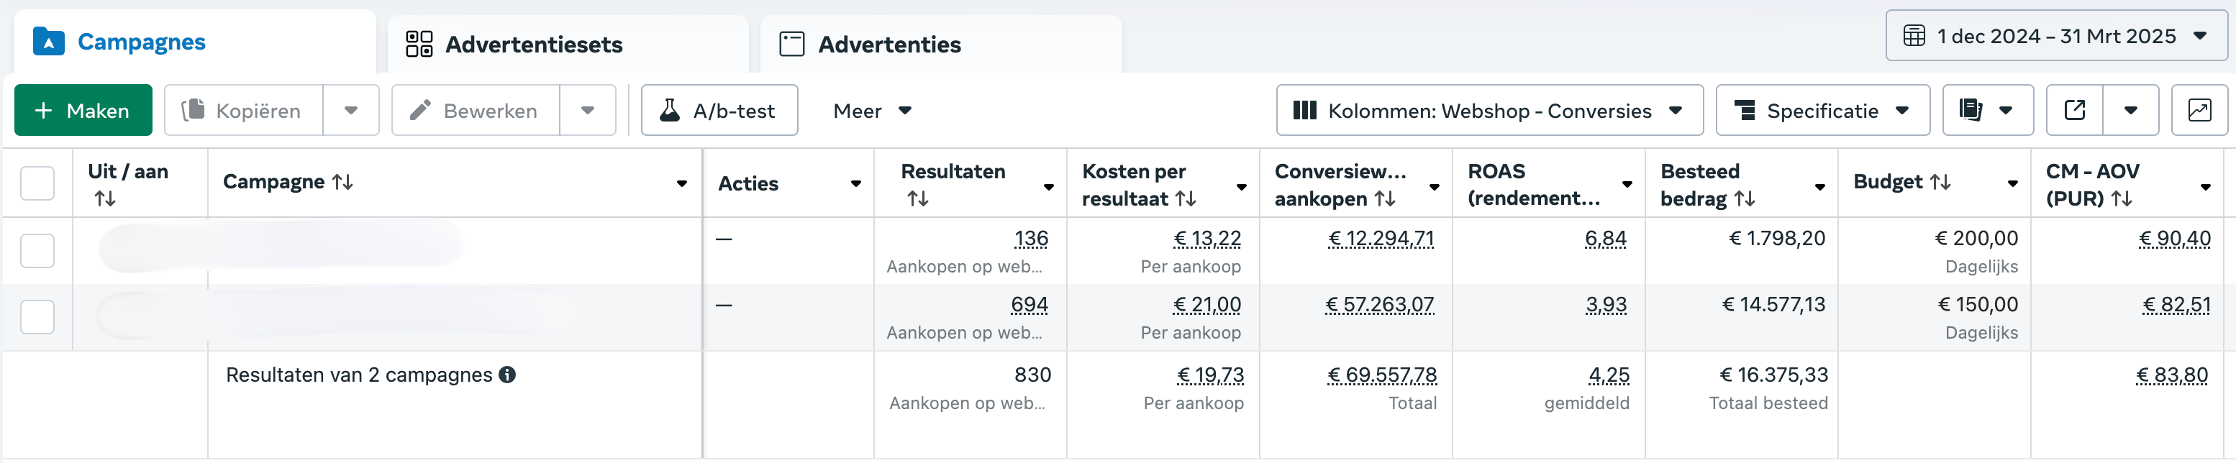Screen dimensions: 2236x463
Task: Open the date range 1 dec 2024 picker
Action: (2055, 35)
